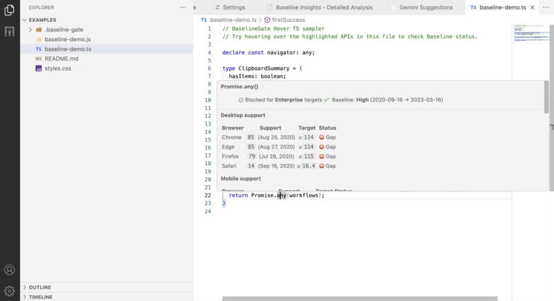The height and width of the screenshot is (301, 554).
Task: Open the Explorer view in activity bar
Action: coord(10,10)
